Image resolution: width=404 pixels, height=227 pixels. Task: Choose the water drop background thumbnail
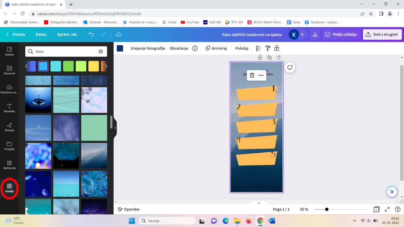click(38, 100)
